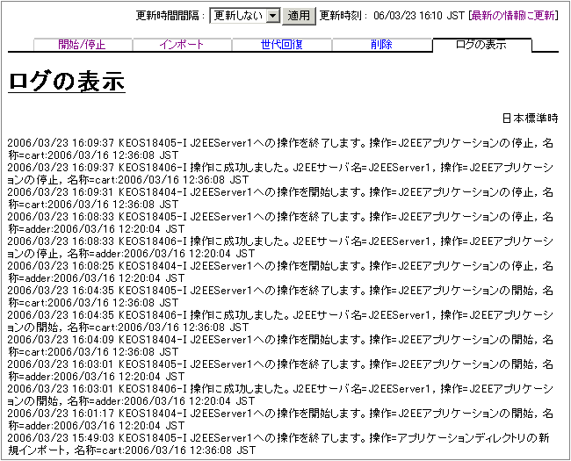Click the 更新時間間隔 label

(170, 16)
